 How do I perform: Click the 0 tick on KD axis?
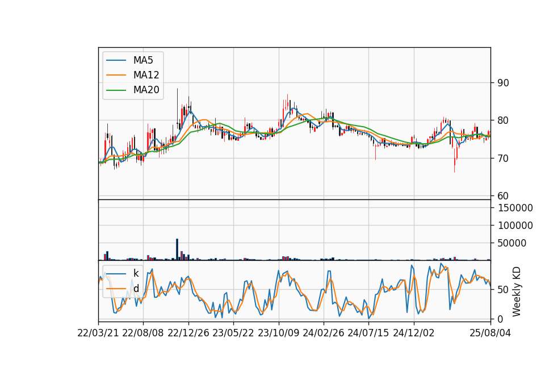pyautogui.click(x=500, y=319)
